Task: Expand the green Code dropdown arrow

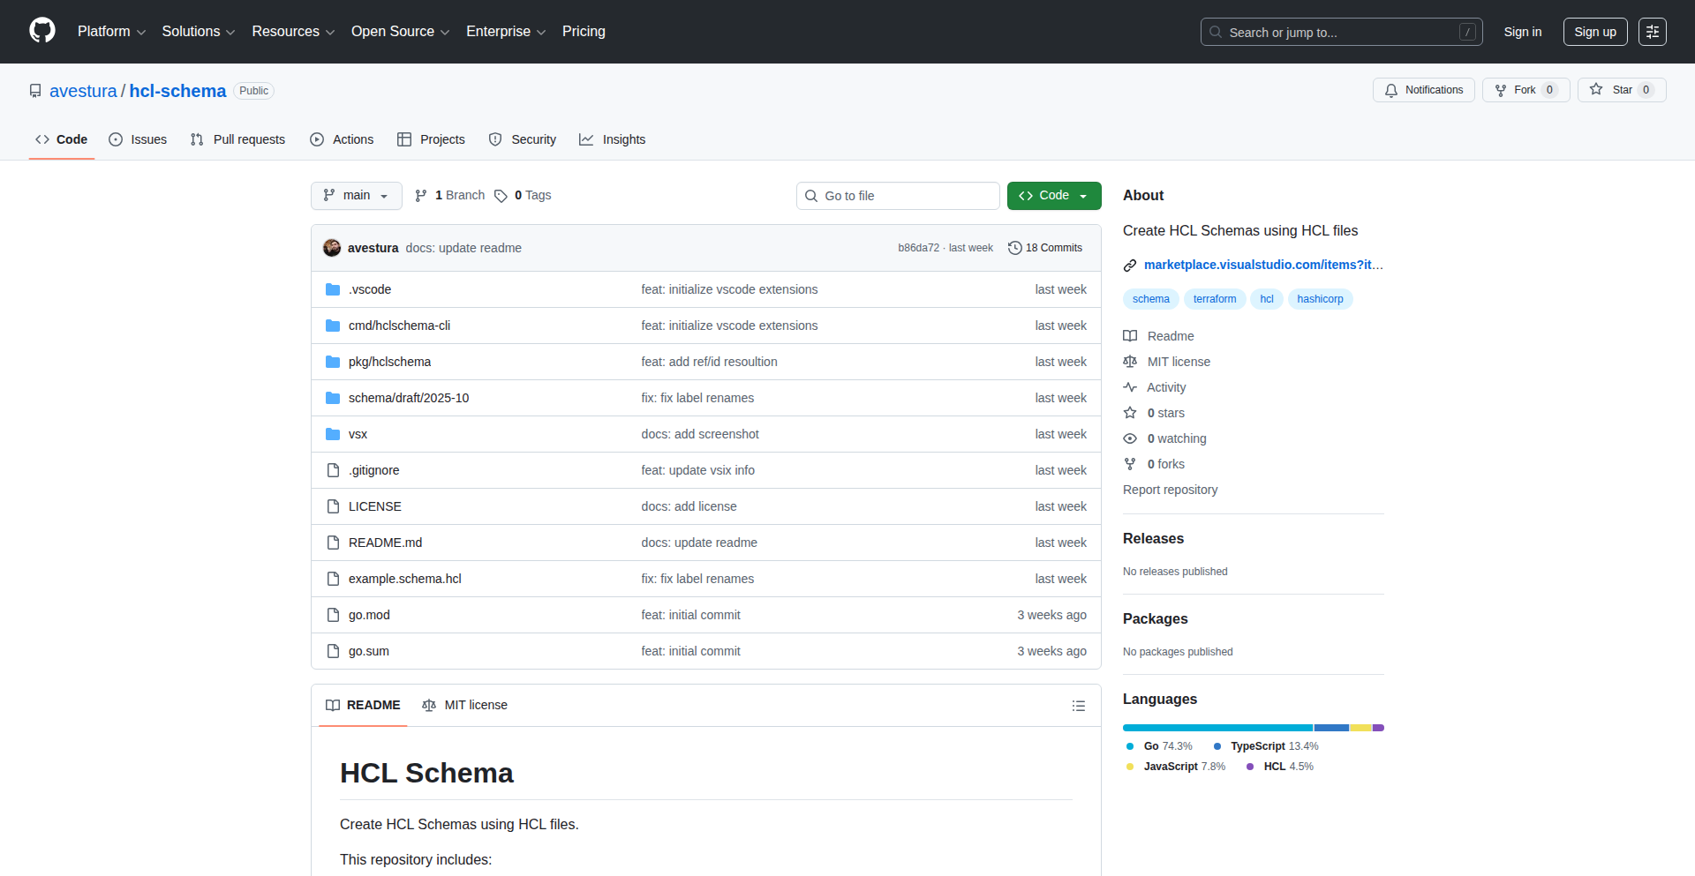Action: coord(1083,195)
